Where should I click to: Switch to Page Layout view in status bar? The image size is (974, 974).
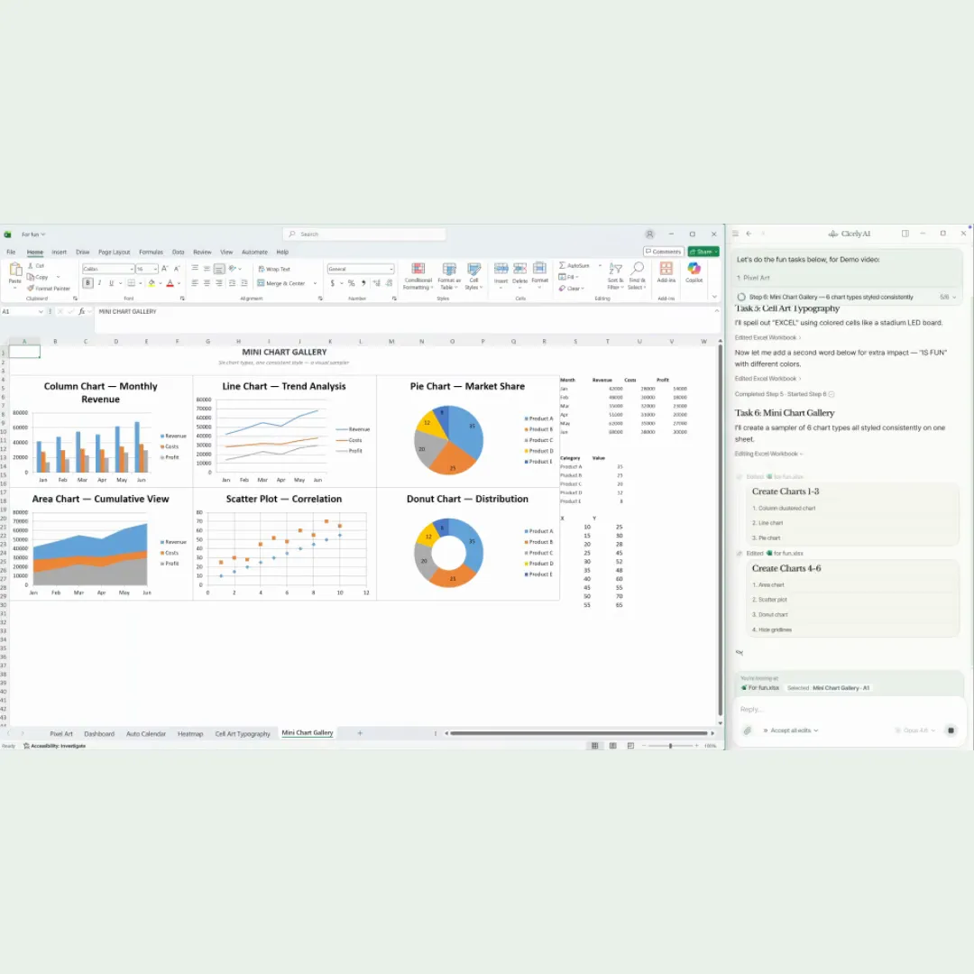tap(612, 746)
